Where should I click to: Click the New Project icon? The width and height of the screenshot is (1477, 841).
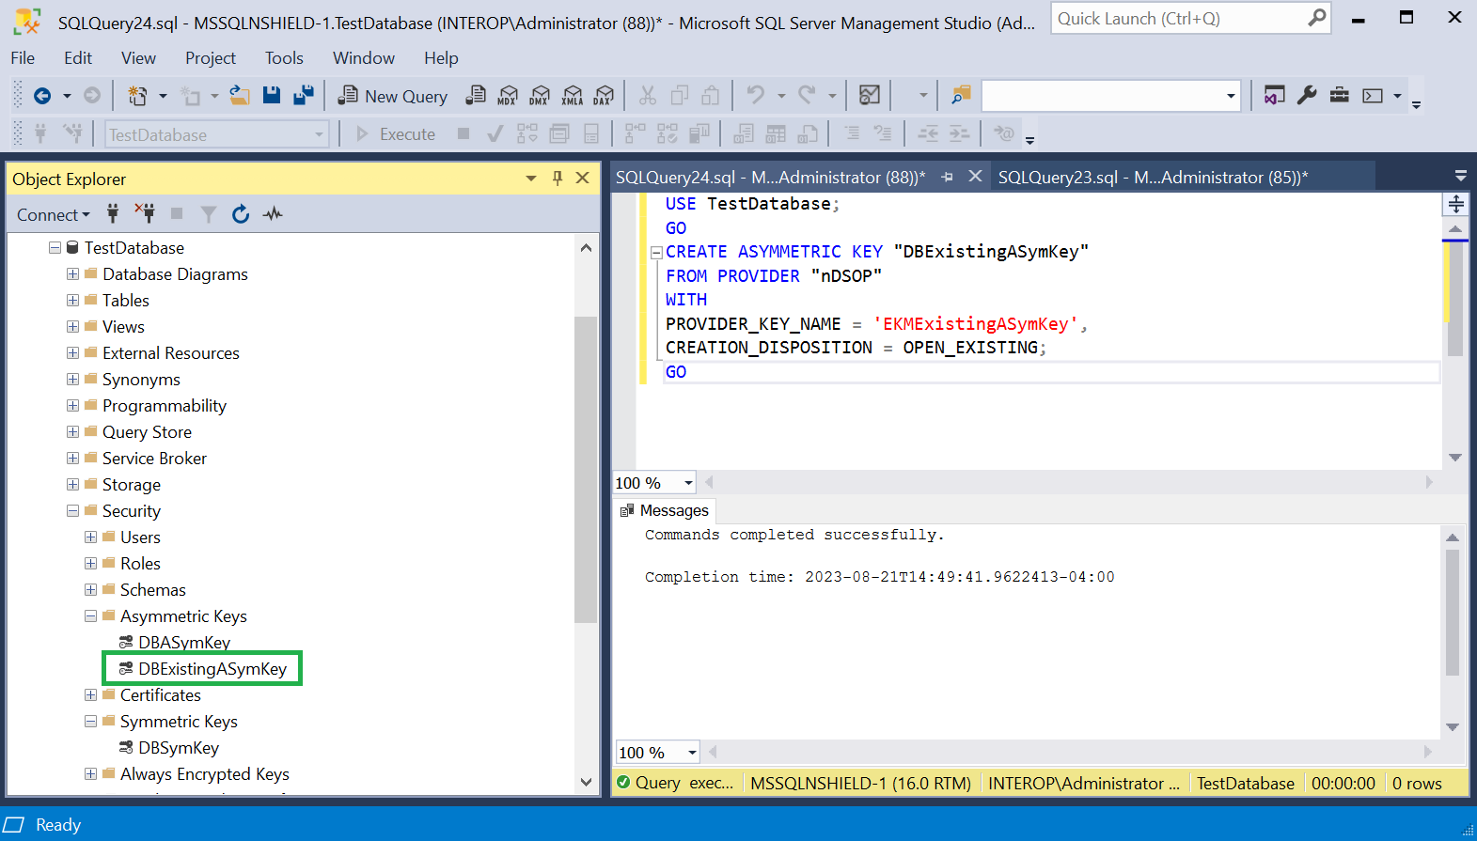click(x=137, y=95)
